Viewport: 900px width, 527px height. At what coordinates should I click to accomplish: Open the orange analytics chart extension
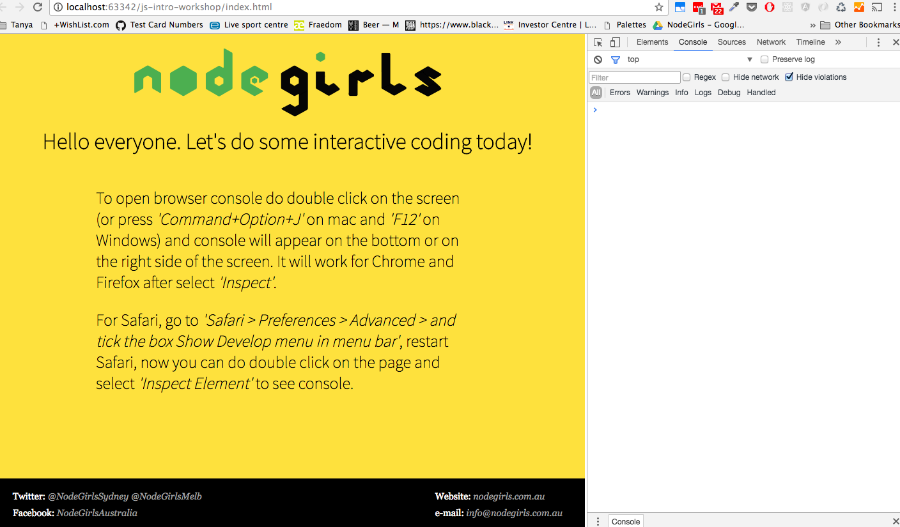[x=859, y=7]
